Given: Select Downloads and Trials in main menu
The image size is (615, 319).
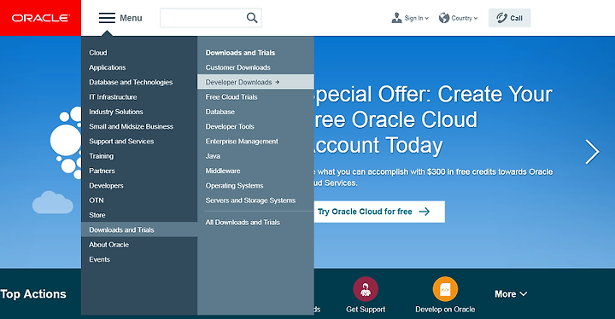Looking at the screenshot, I should [139, 229].
